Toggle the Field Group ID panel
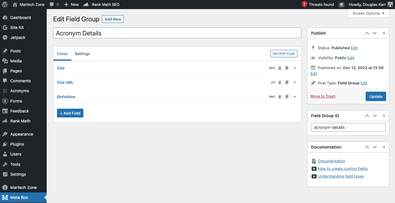The height and width of the screenshot is (203, 395). pyautogui.click(x=384, y=116)
